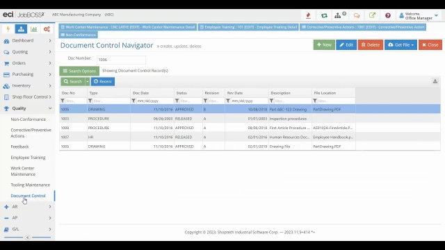Click the Doc Number input field
This screenshot has width=445, height=250.
click(x=121, y=60)
